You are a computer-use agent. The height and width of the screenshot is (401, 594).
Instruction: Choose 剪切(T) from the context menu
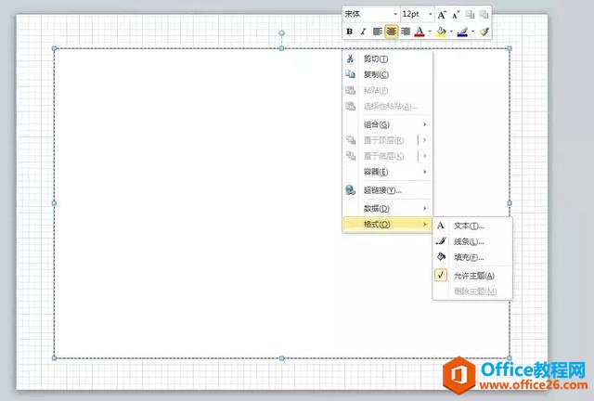point(387,58)
